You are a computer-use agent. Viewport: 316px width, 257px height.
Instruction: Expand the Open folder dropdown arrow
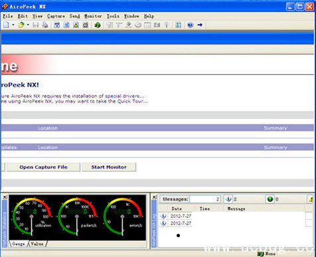click(x=28, y=25)
